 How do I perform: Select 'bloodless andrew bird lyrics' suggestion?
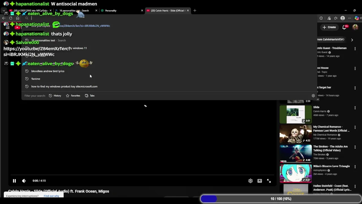click(x=170, y=71)
